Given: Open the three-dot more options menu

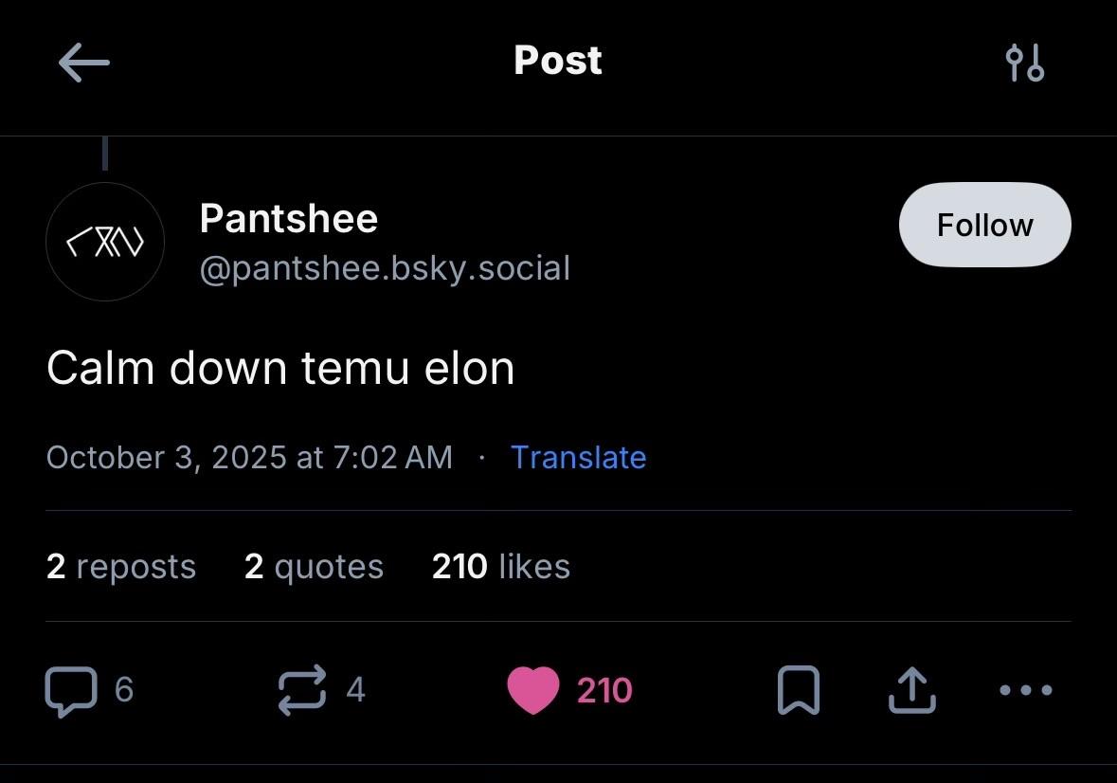Looking at the screenshot, I should click(1026, 689).
